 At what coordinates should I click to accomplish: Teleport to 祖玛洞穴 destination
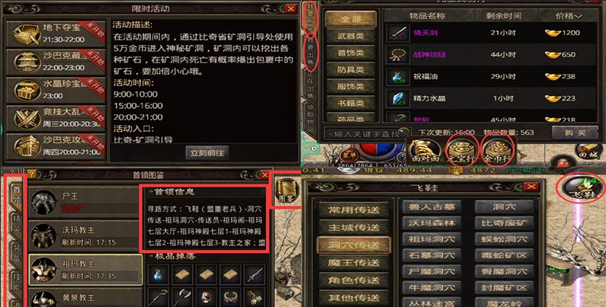click(x=431, y=239)
